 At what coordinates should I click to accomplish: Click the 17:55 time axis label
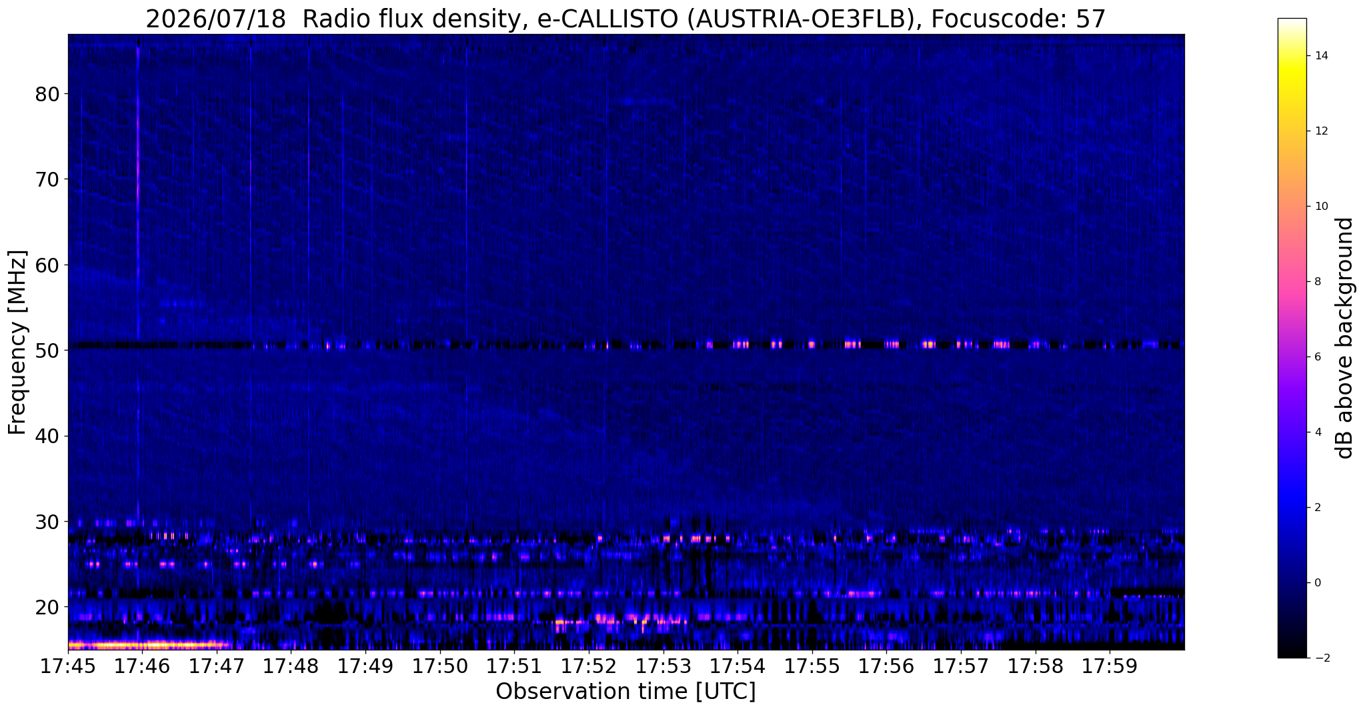pos(812,666)
